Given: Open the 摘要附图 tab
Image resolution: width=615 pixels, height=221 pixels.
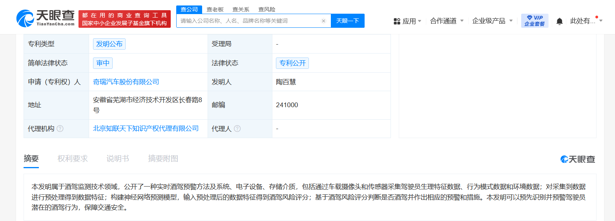Looking at the screenshot, I should pos(163,158).
